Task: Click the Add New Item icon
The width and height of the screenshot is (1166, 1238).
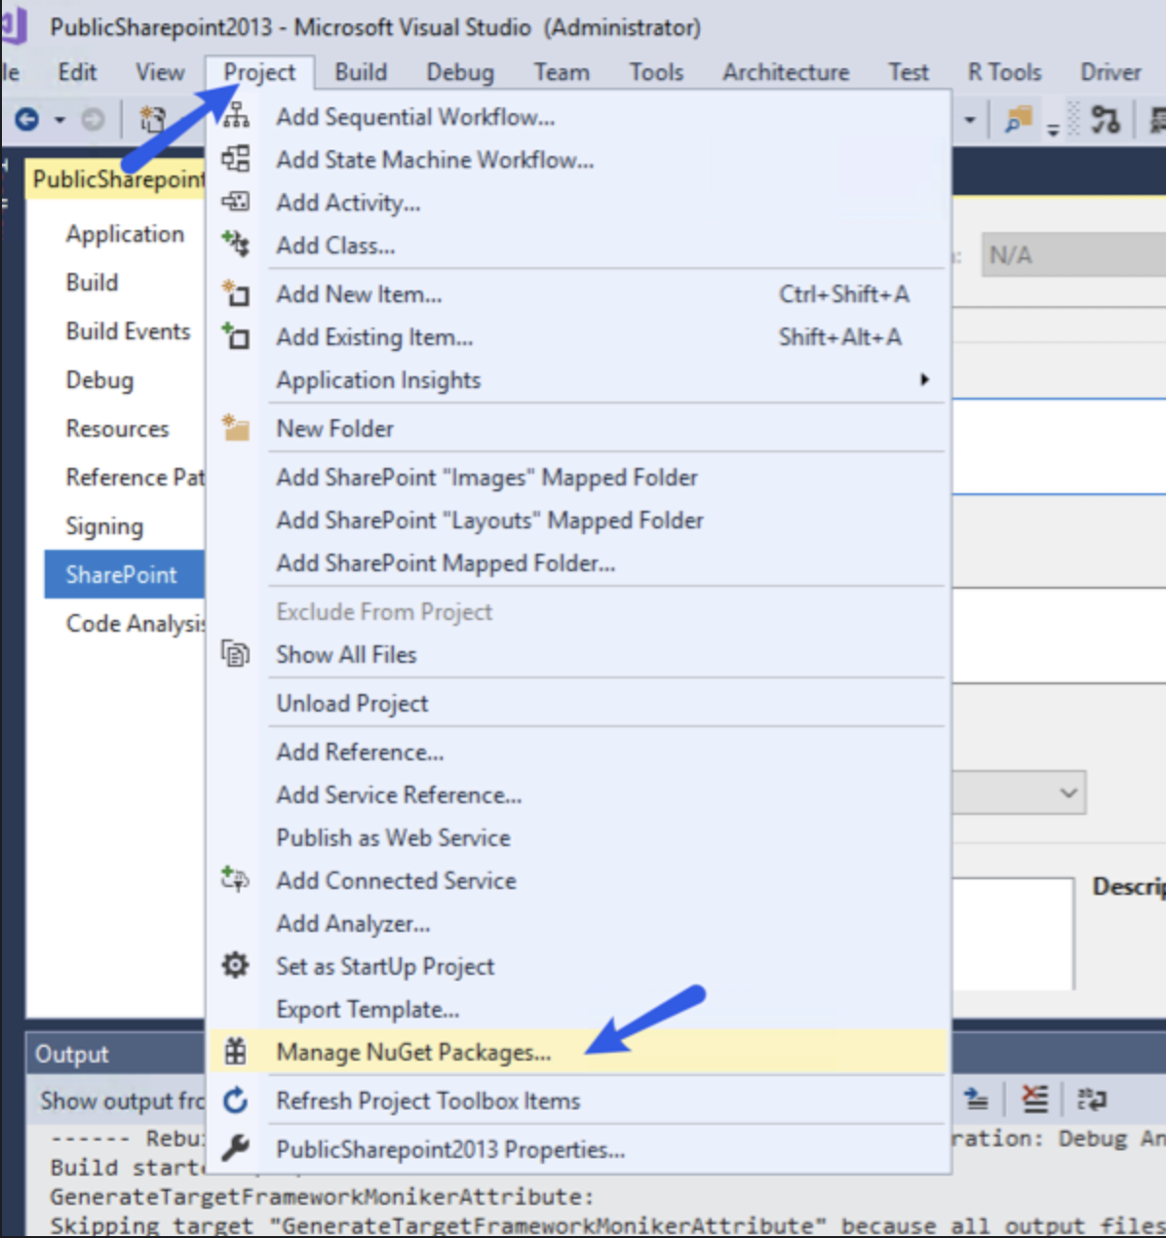Action: point(235,292)
